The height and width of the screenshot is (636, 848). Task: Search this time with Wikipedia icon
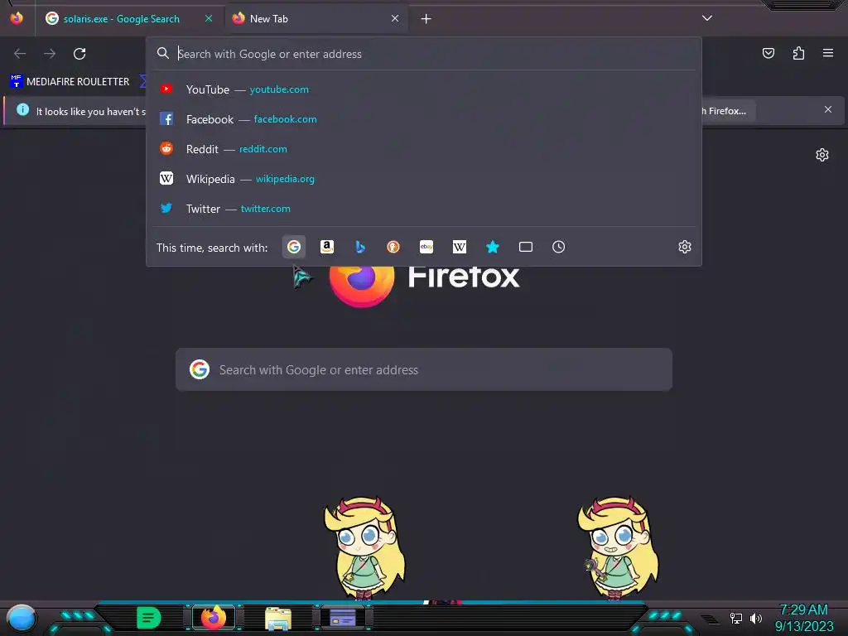(x=459, y=247)
